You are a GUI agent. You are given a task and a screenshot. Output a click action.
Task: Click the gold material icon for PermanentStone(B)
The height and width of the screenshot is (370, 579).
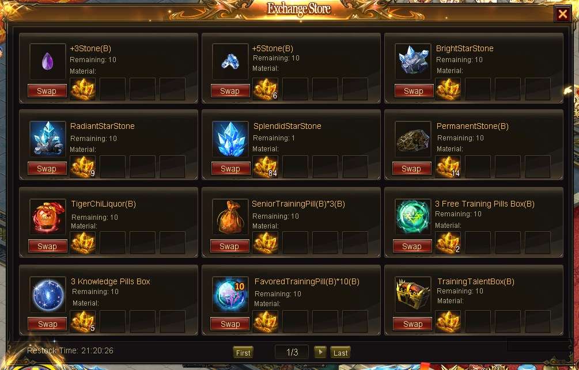click(448, 167)
